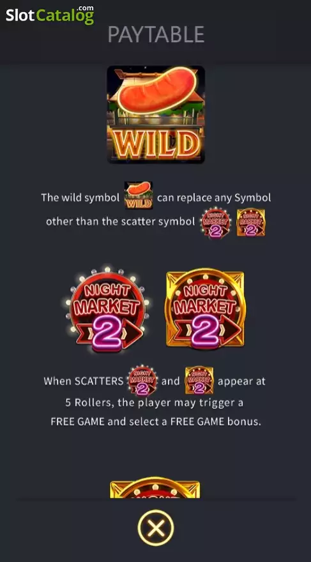
Task: Close the paytable with the X button
Action: [x=156, y=528]
